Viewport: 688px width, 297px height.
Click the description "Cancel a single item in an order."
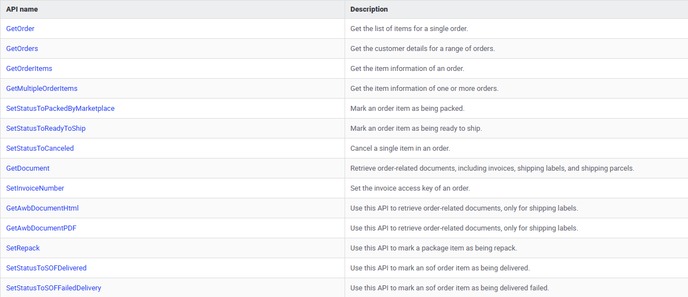pos(400,148)
